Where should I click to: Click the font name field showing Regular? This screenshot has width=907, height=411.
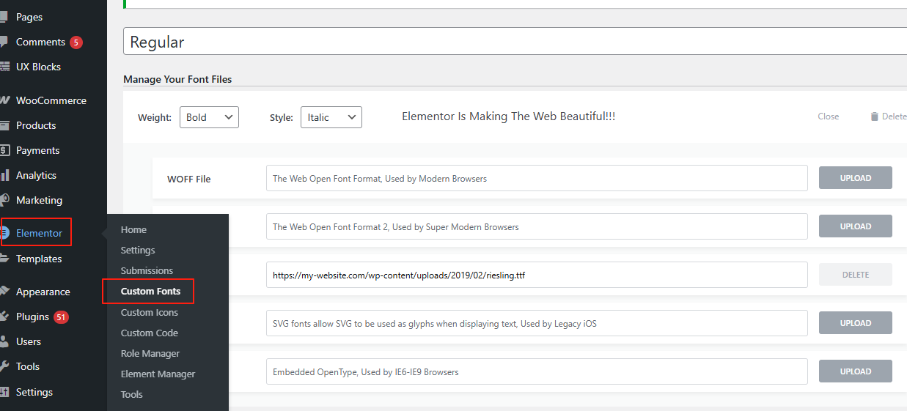click(513, 42)
